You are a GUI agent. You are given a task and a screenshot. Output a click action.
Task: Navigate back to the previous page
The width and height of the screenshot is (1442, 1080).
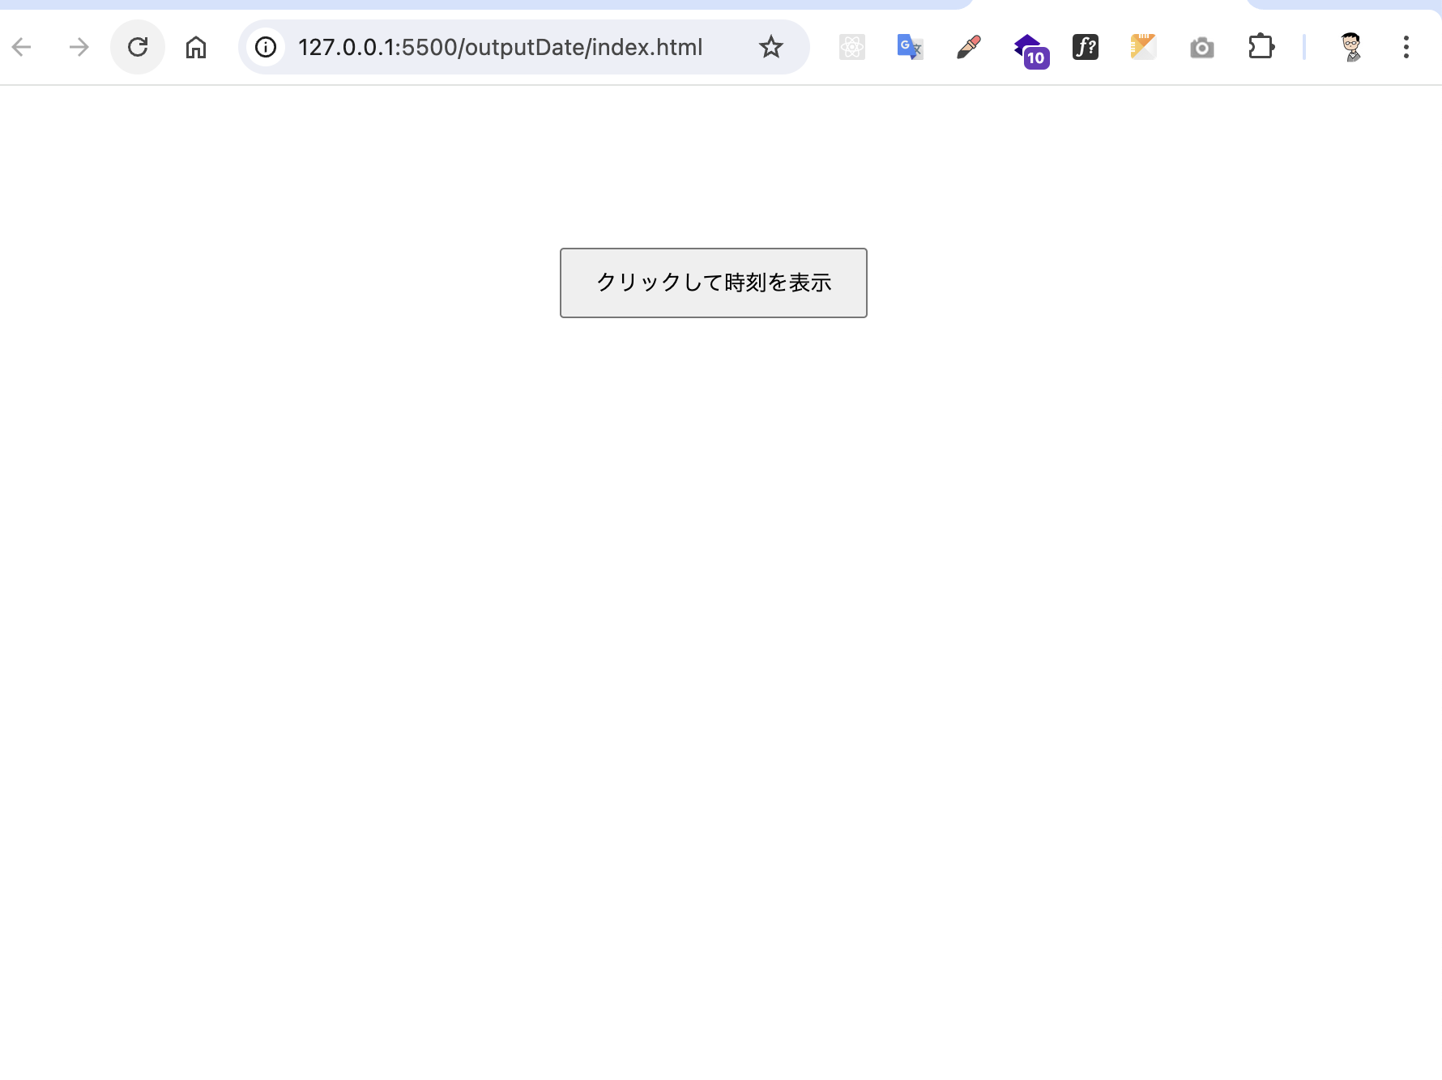[22, 46]
